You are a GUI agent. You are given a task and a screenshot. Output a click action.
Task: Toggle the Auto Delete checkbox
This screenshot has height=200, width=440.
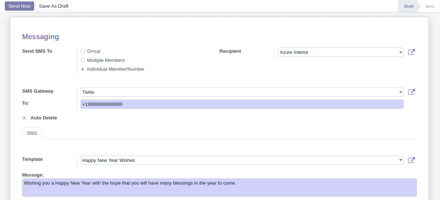point(24,118)
